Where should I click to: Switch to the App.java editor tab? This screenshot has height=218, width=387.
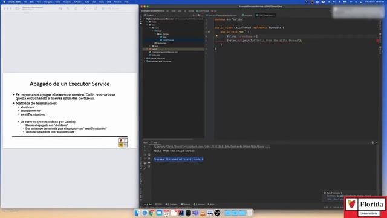[x=247, y=15]
